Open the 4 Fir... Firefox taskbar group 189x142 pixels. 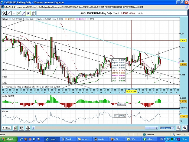click(x=117, y=139)
